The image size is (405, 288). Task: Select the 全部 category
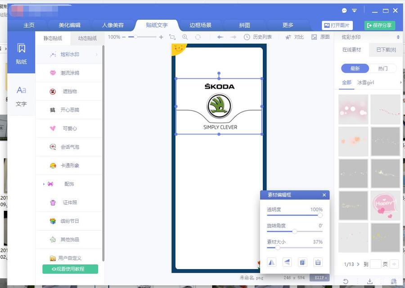[346, 83]
